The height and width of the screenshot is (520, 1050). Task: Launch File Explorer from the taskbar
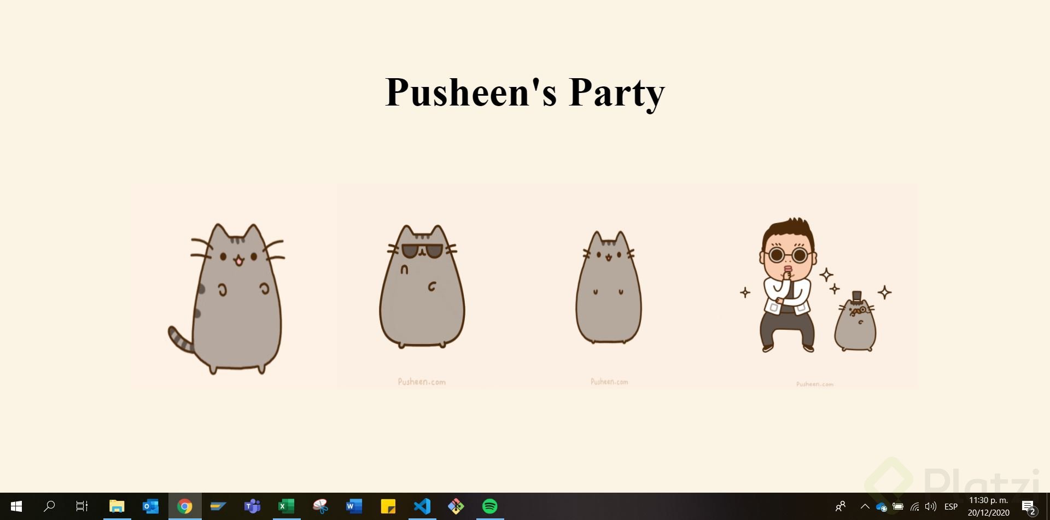[x=116, y=506]
